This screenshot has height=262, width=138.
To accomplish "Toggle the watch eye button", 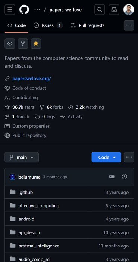I will point(10,44).
